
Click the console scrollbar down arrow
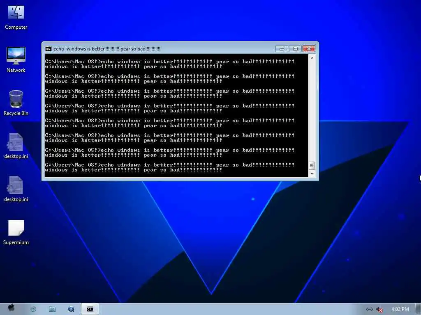(312, 174)
